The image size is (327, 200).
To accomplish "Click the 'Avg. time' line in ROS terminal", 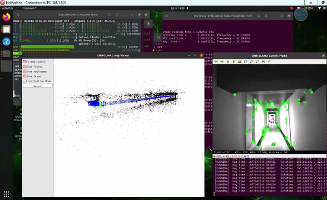I will (207, 42).
